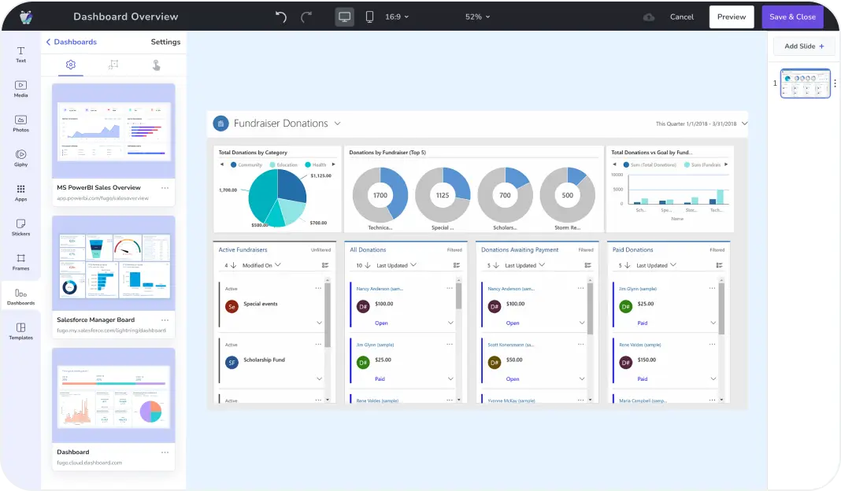Toggle All Donations list view icon

[x=457, y=265]
